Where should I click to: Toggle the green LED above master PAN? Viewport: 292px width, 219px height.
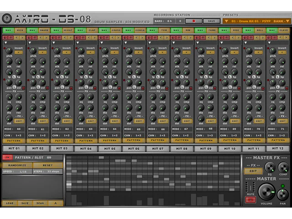[x=283, y=186]
